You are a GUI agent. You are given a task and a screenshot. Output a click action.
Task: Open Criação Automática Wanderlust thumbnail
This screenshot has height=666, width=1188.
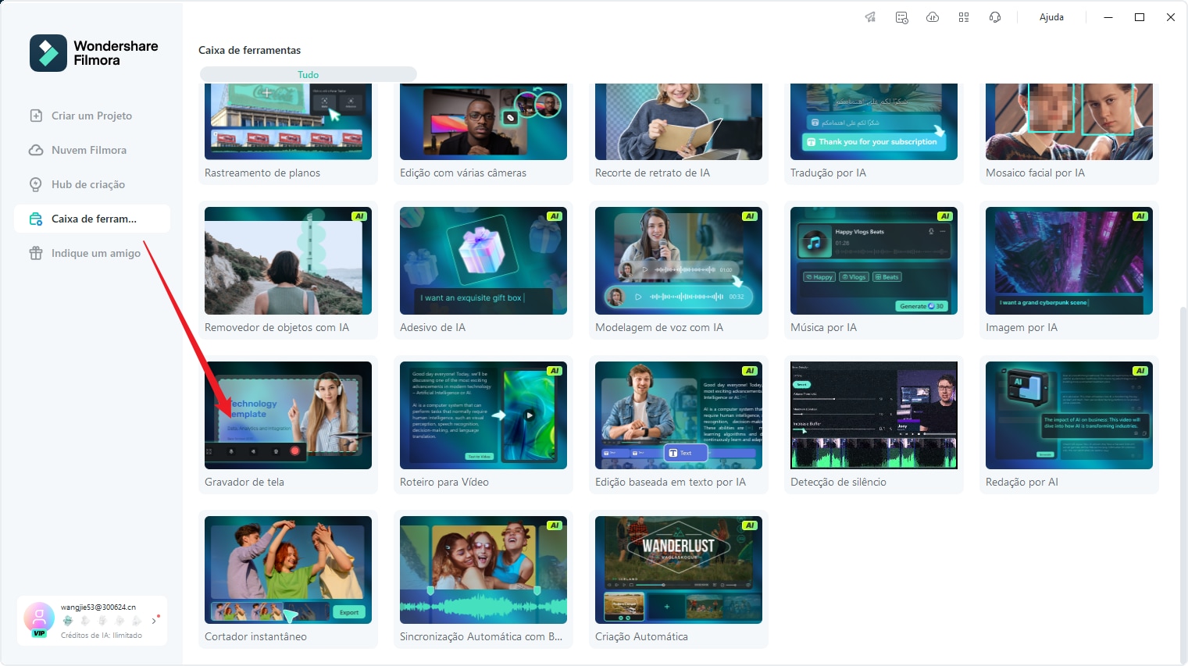tap(679, 570)
